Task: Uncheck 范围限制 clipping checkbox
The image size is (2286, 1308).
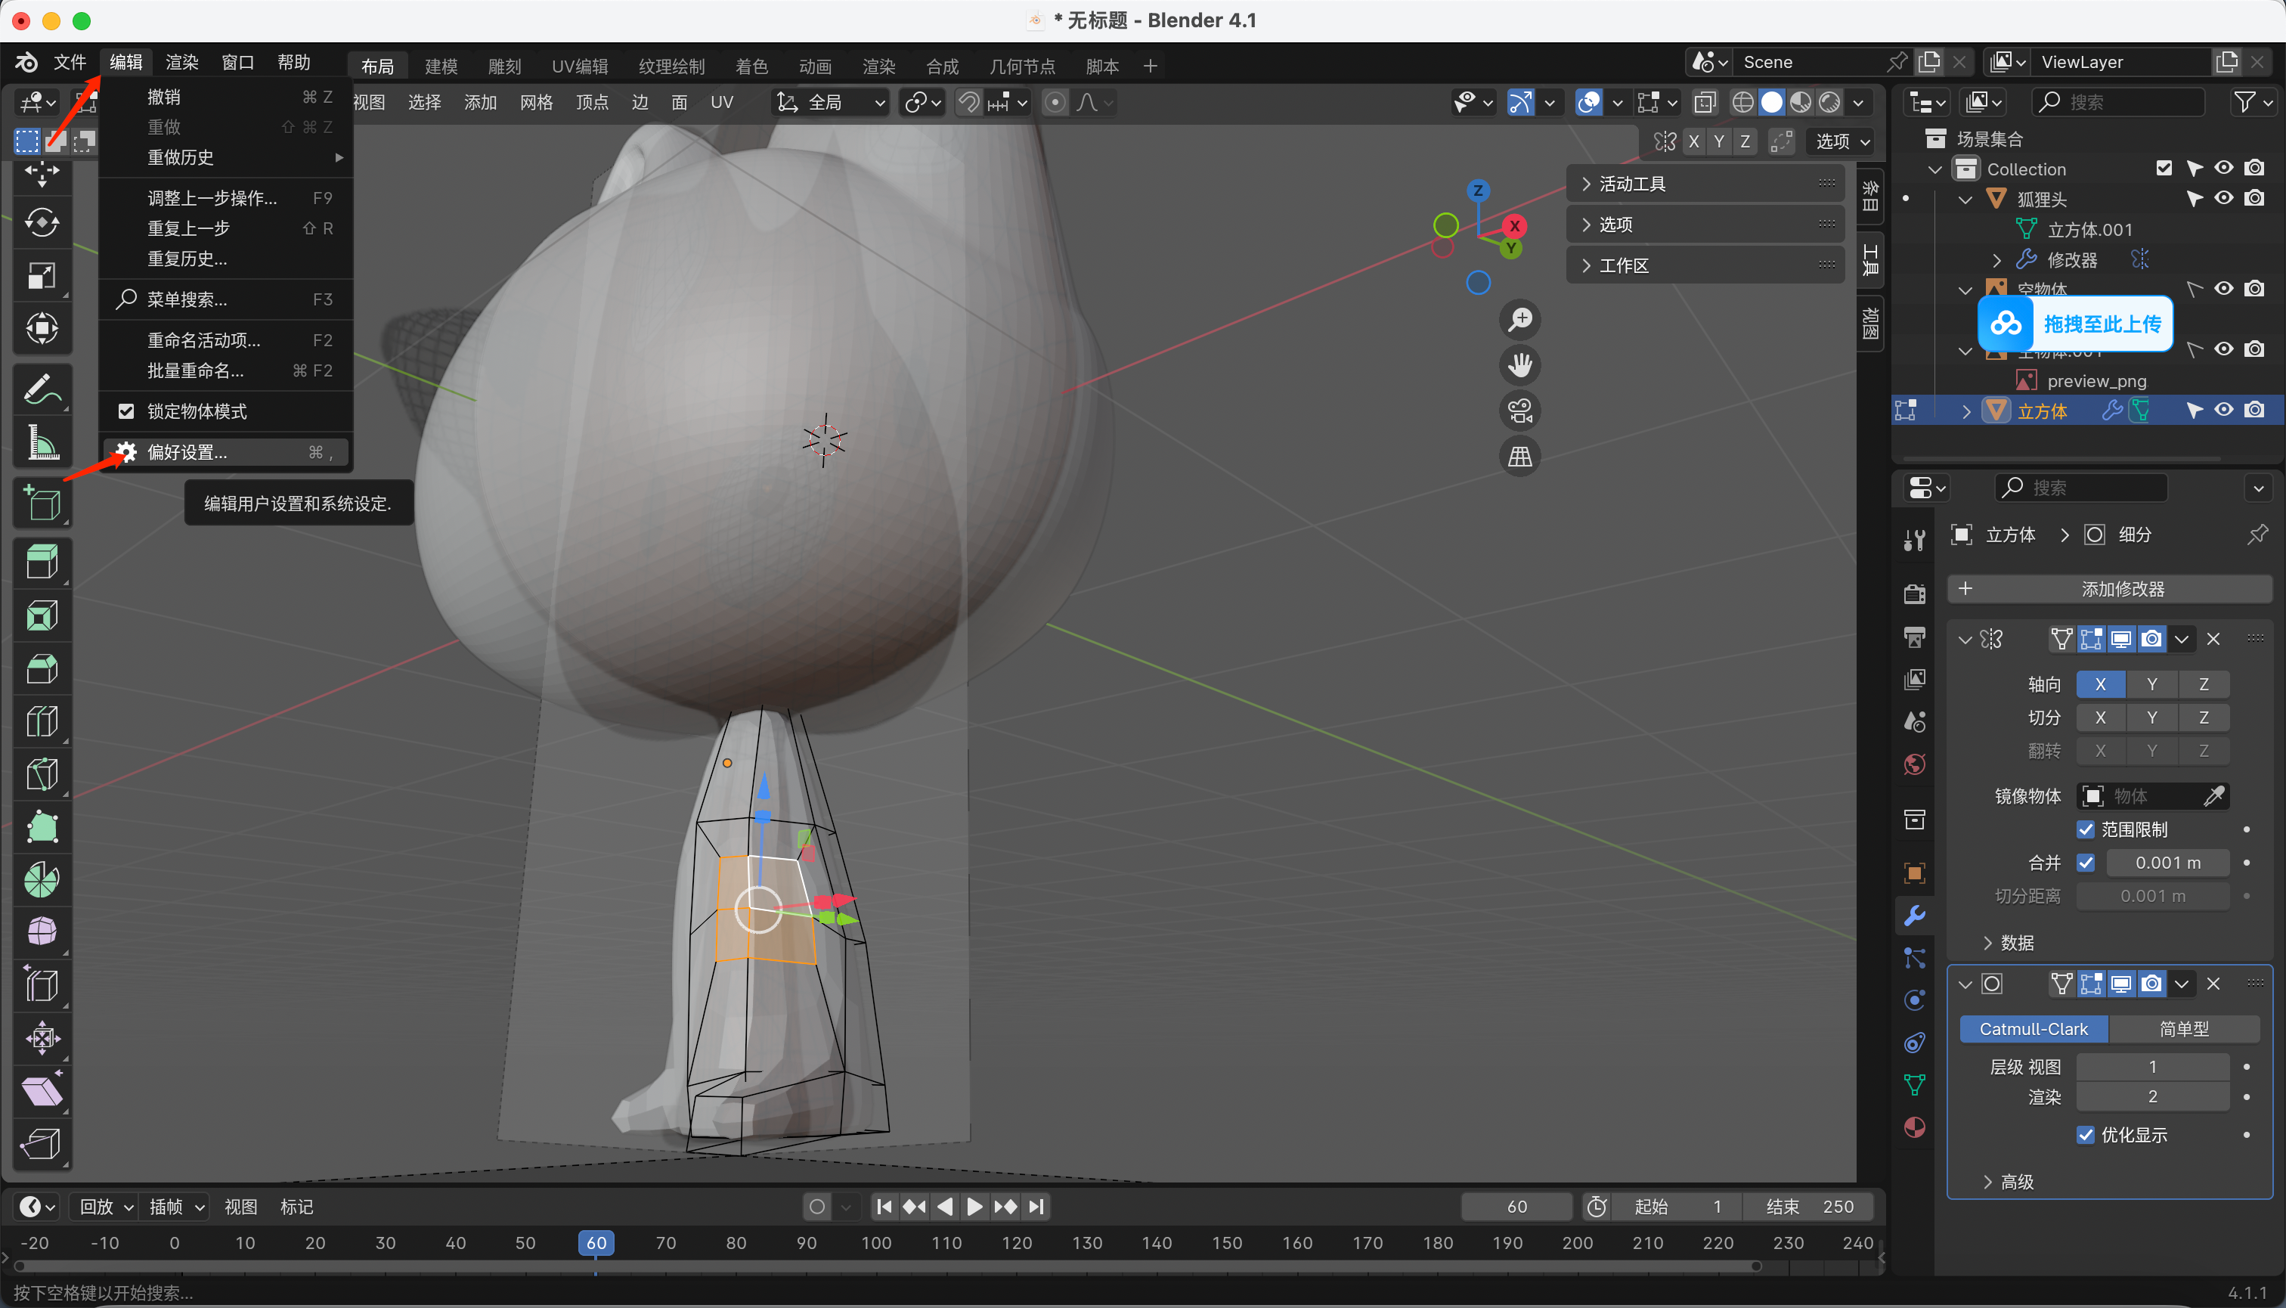Action: tap(2086, 829)
